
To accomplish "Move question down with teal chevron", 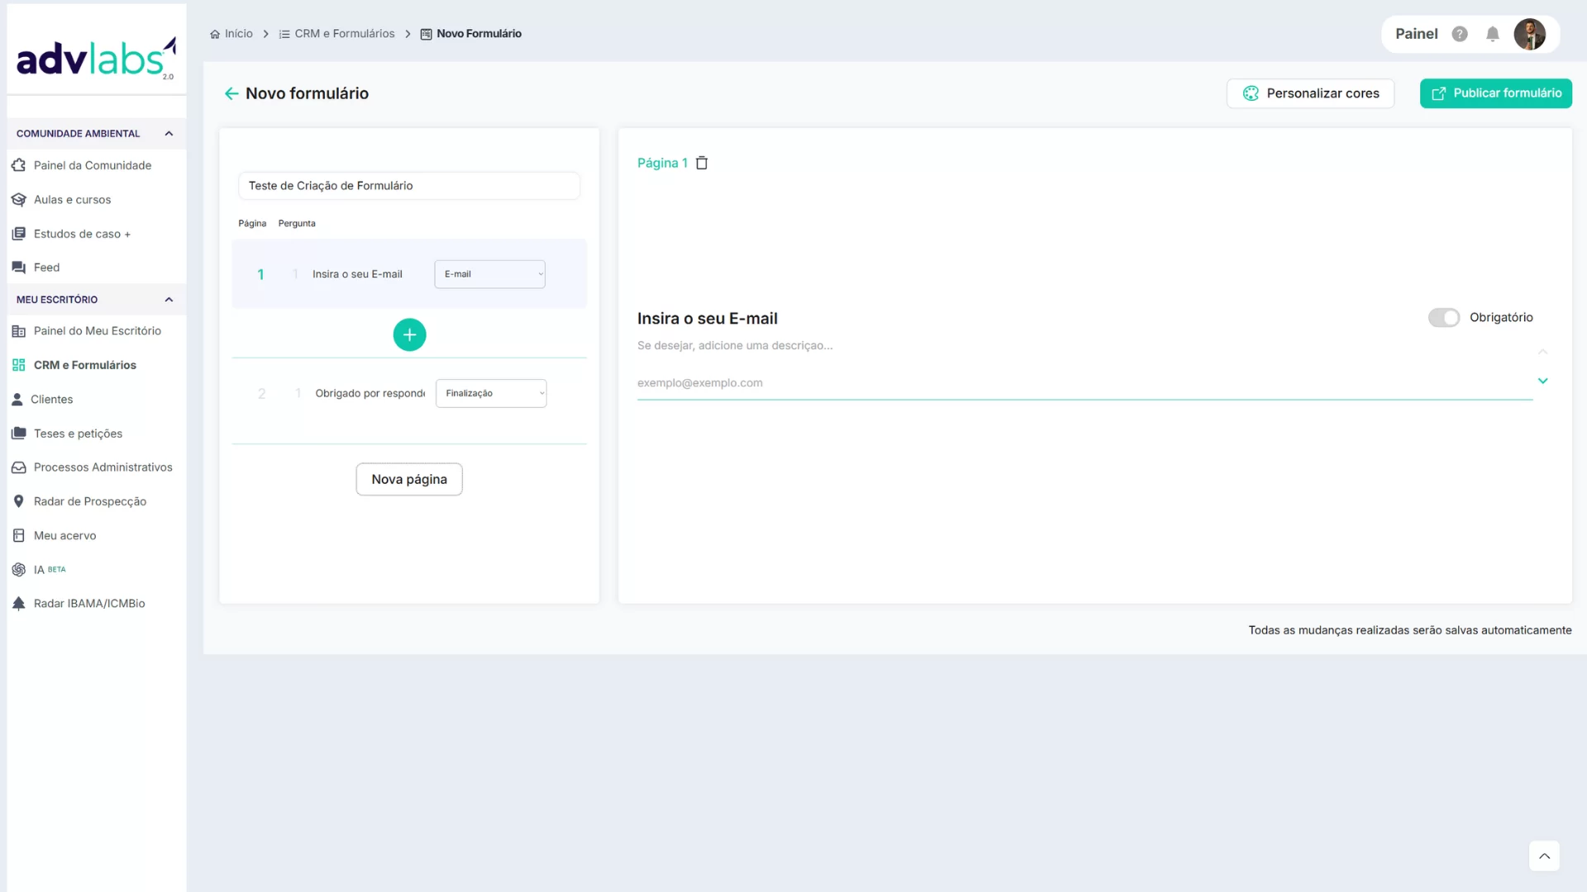I will click(1542, 381).
